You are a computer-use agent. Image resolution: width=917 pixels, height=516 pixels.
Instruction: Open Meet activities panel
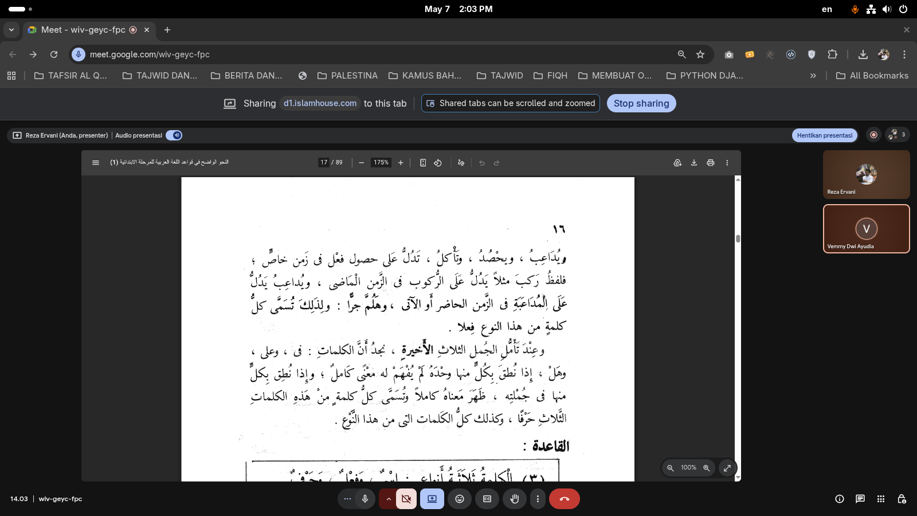(881, 499)
